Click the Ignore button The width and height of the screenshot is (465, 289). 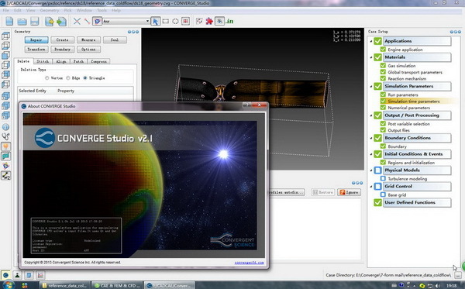[x=349, y=192]
